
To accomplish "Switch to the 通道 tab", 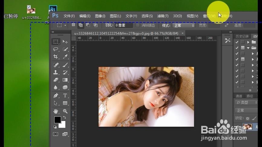I will [239, 96].
